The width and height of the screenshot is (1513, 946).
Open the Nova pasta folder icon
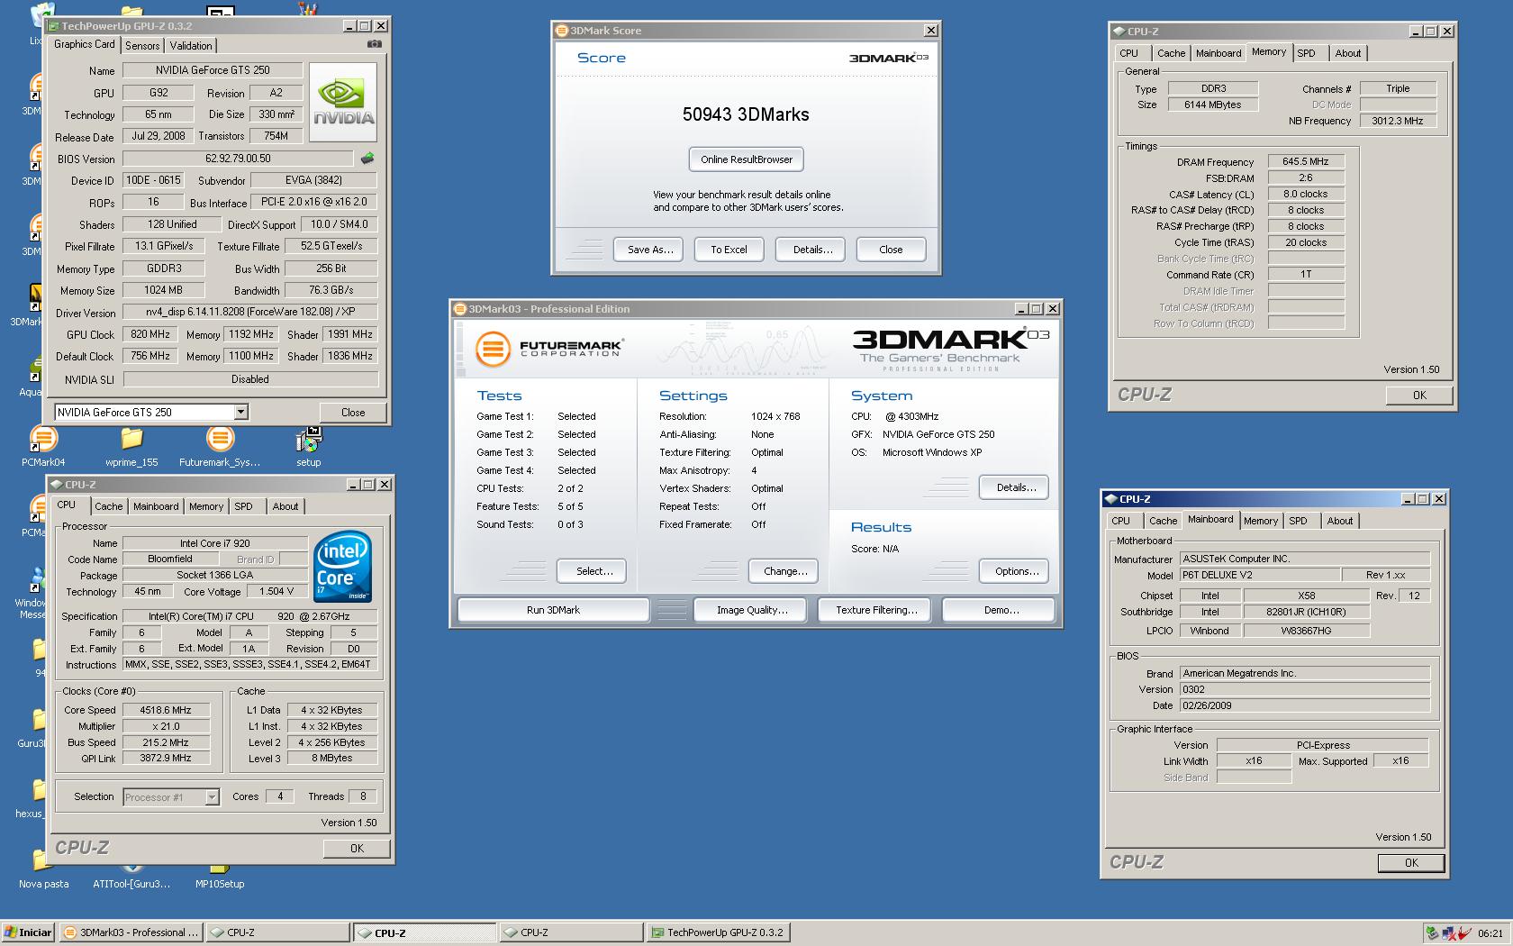[x=42, y=870]
